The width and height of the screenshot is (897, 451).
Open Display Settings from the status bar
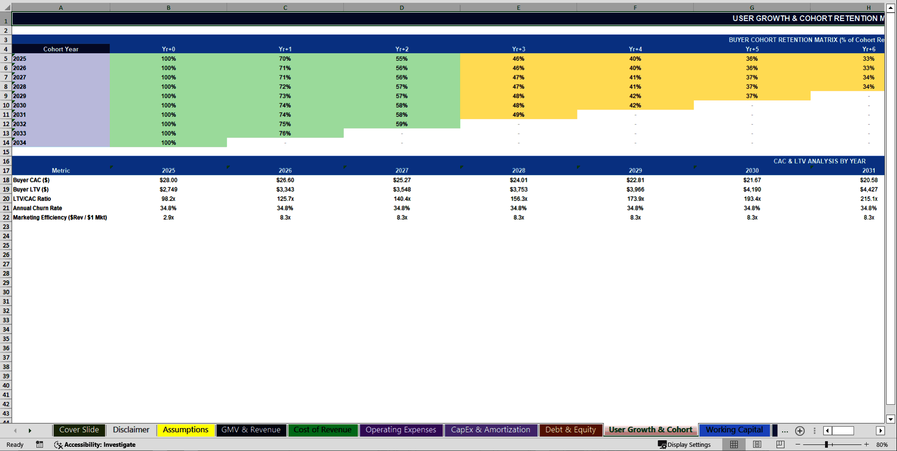coord(685,444)
